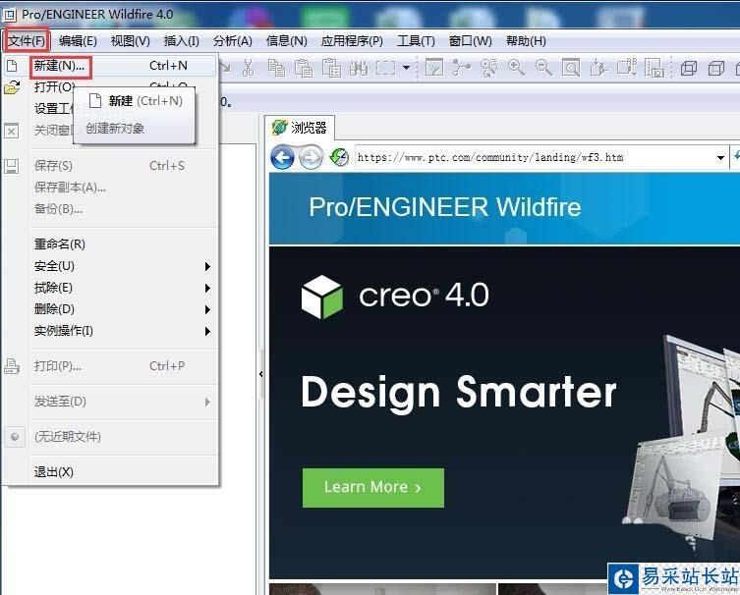Open the selection box dropdown arrow
This screenshot has width=740, height=595.
(406, 68)
